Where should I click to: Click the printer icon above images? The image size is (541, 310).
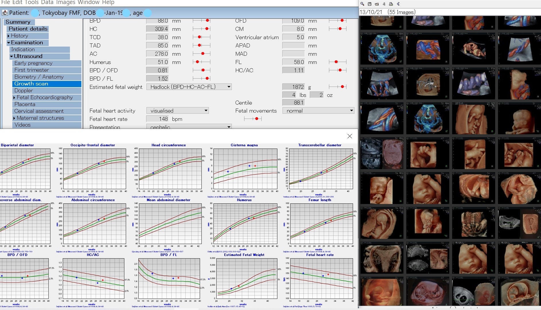pos(391,4)
